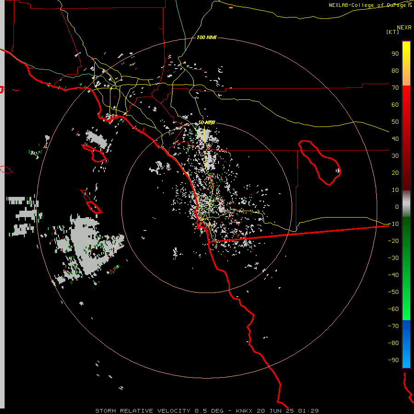
Task: Click the -50 knot scale label
Action: tap(393, 292)
